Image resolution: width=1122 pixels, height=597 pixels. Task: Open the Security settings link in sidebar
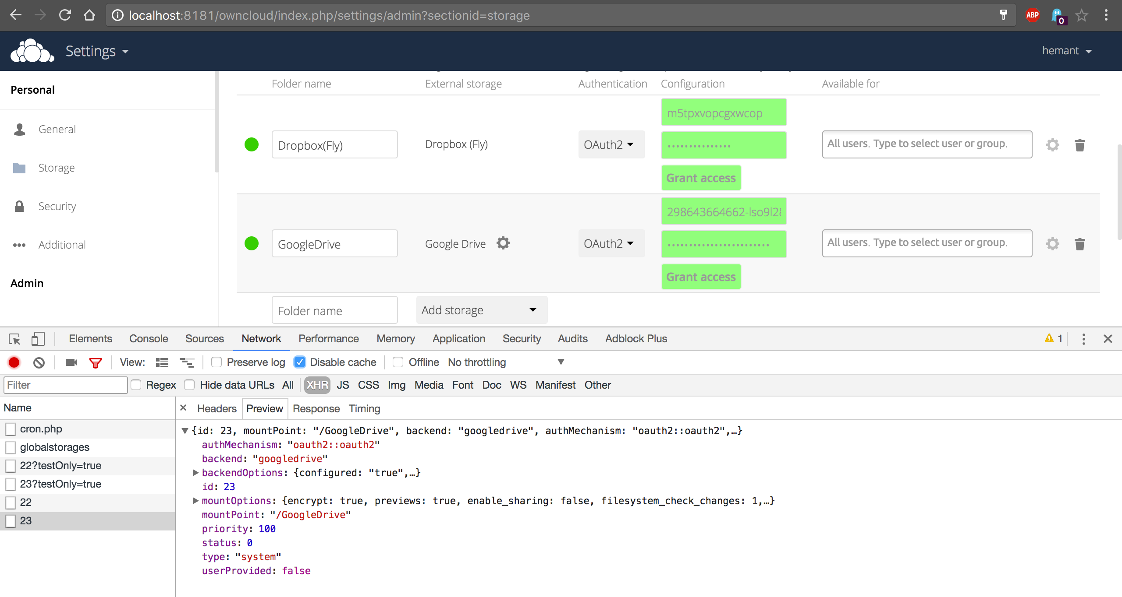pos(57,206)
